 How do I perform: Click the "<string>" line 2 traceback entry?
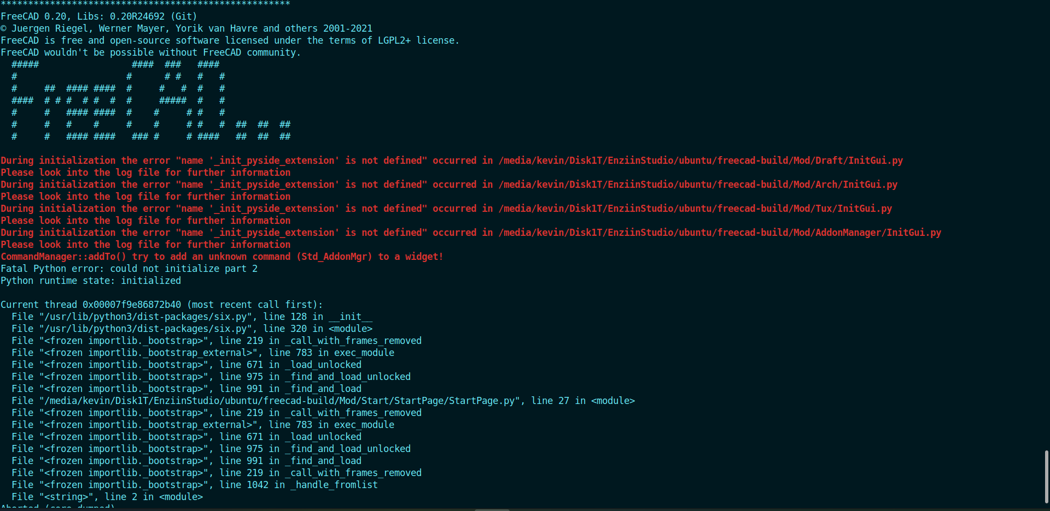pyautogui.click(x=107, y=497)
